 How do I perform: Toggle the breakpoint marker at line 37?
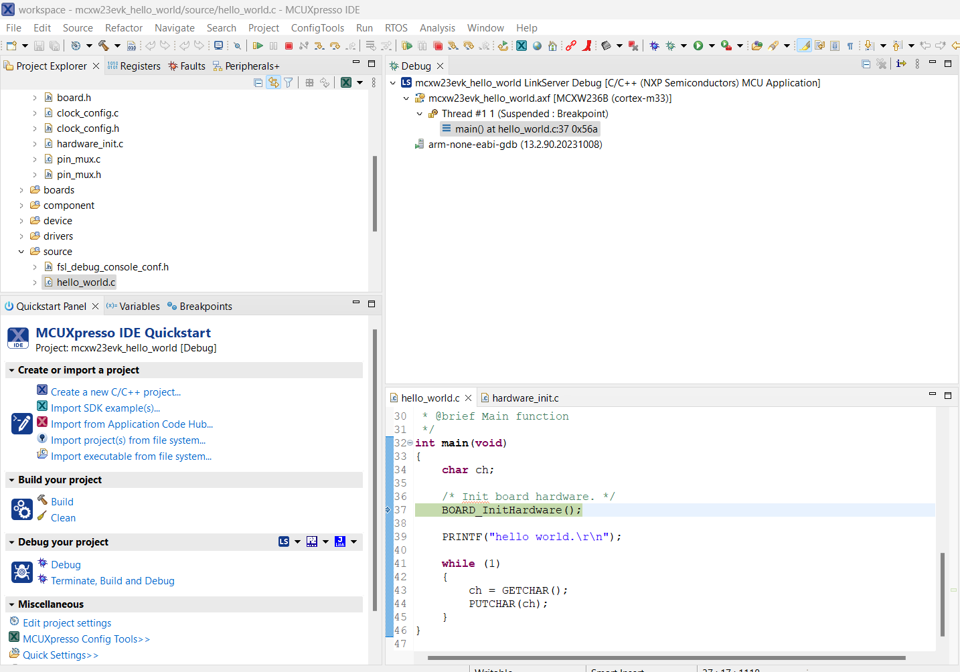pos(388,510)
